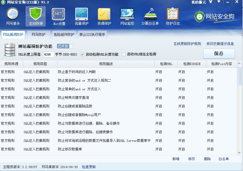Click the rule list scrollbar thumb
Image resolution: width=243 pixels, height=171 pixels.
[x=239, y=76]
